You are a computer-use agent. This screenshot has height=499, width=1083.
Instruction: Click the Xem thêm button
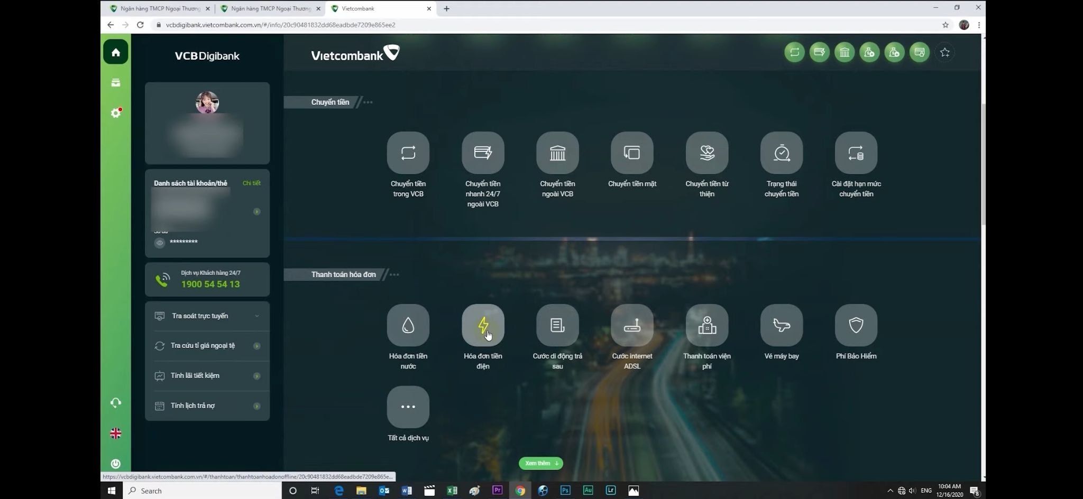[540, 463]
